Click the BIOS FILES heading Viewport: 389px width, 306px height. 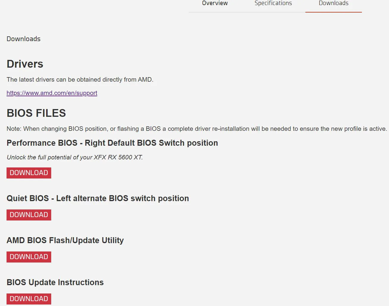coord(36,113)
